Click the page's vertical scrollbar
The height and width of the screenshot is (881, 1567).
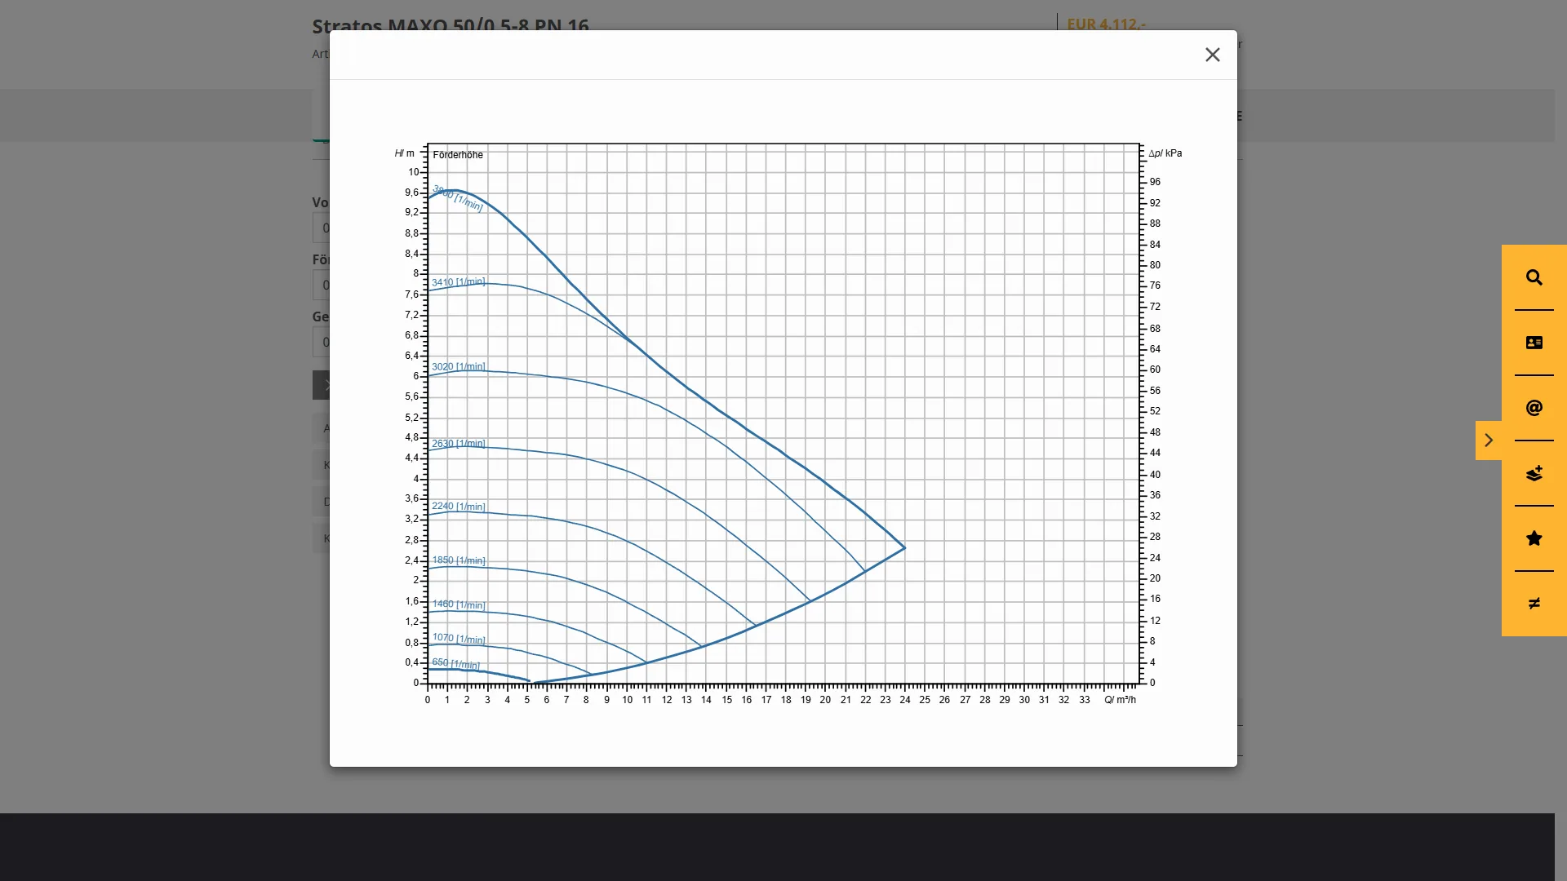tap(1560, 440)
